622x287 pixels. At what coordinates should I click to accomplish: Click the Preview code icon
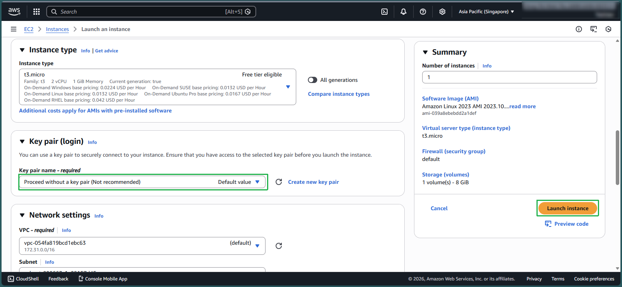tap(548, 224)
